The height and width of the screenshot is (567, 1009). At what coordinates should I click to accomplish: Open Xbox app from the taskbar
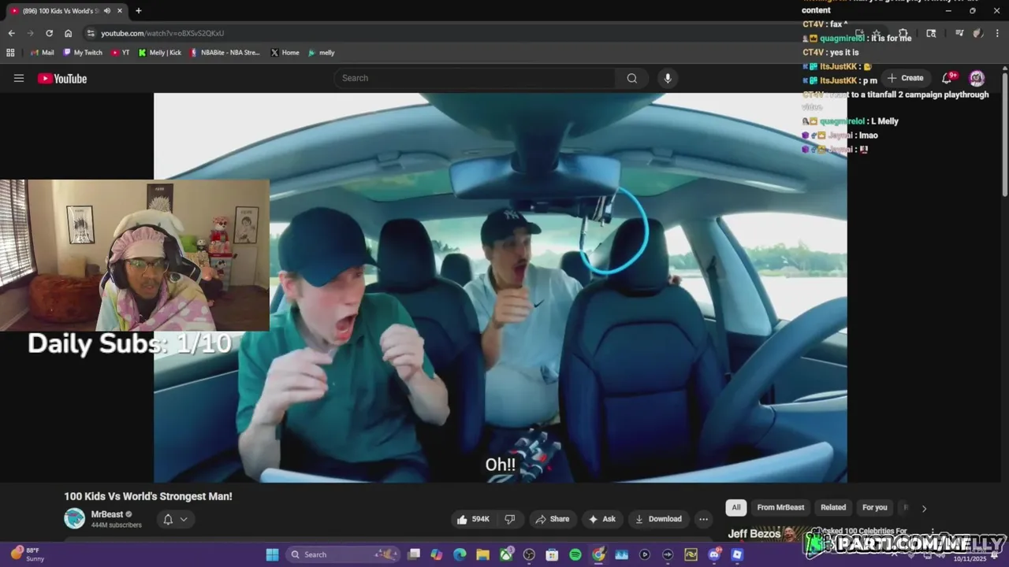505,554
